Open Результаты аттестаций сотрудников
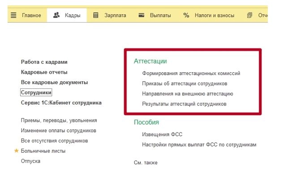 click(184, 104)
